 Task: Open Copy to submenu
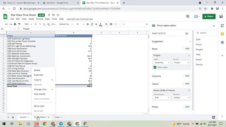tap(43, 80)
